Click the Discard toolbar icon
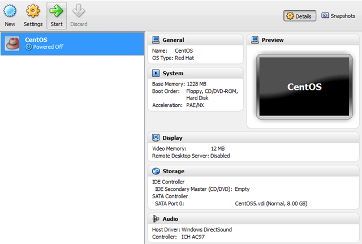This screenshot has height=244, width=362. point(79,11)
